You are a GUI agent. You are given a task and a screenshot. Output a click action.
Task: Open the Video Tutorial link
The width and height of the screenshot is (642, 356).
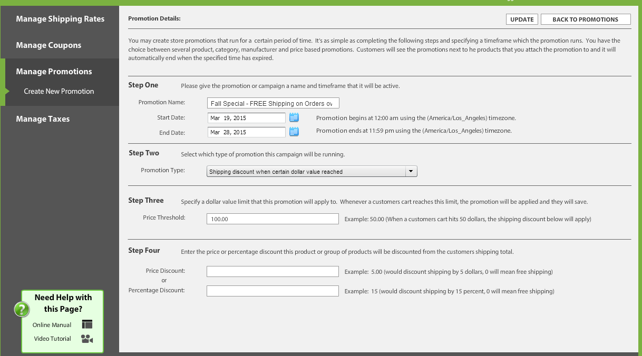click(x=53, y=339)
